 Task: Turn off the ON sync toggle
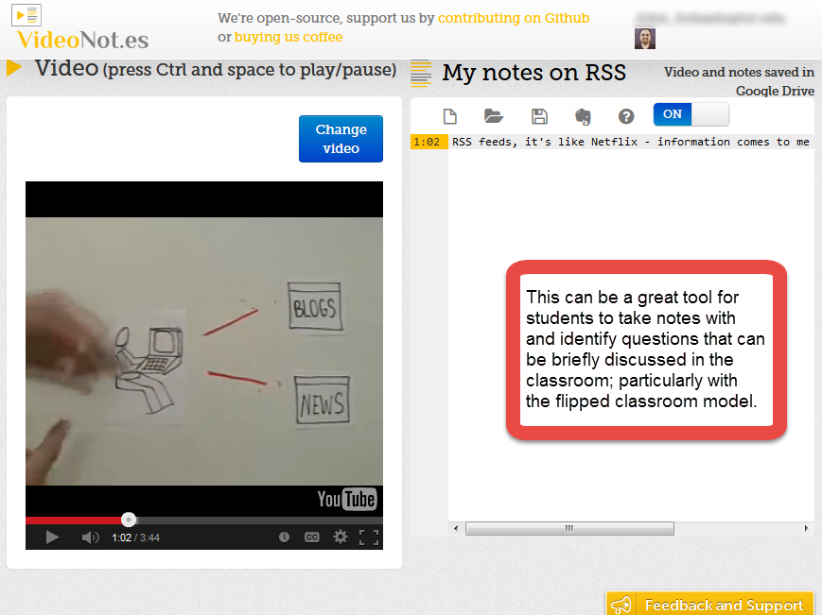click(672, 113)
